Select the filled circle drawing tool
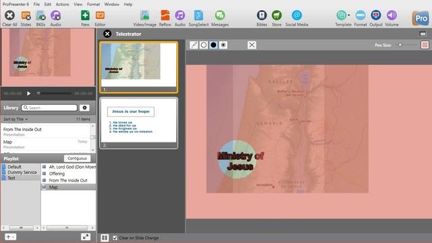 (x=213, y=45)
